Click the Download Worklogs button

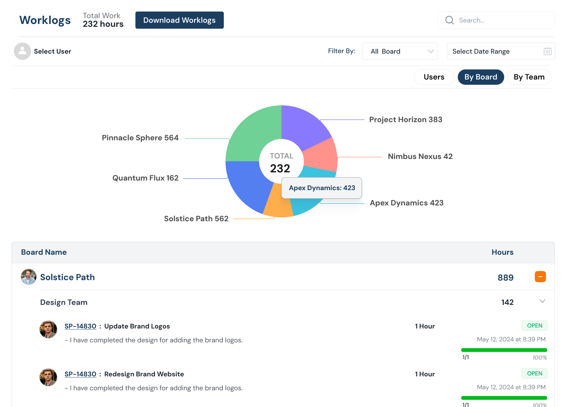pyautogui.click(x=179, y=20)
